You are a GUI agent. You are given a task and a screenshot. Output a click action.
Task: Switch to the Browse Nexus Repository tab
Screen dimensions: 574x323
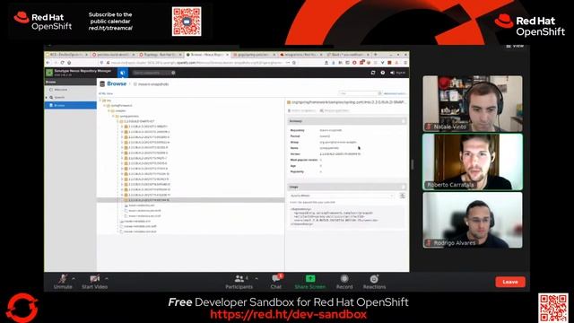(207, 55)
